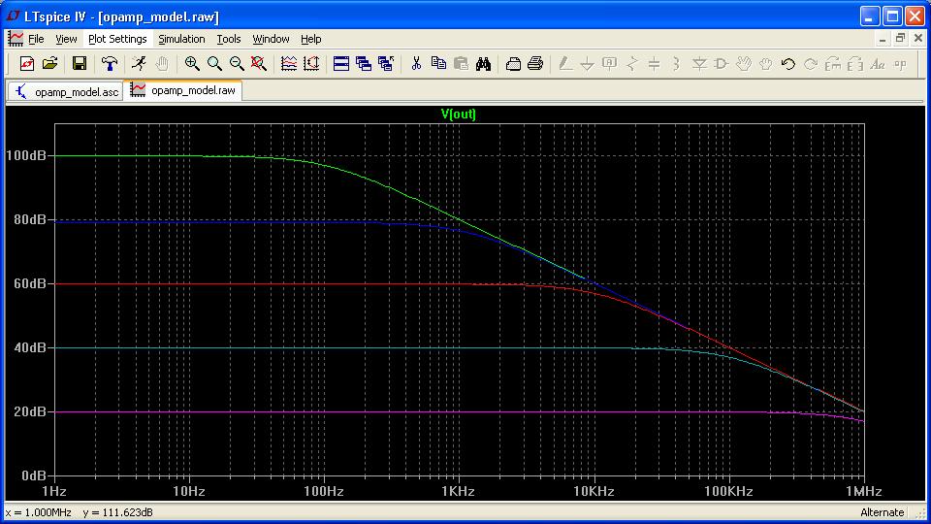
Task: Run the simulation with the running man icon
Action: click(139, 64)
